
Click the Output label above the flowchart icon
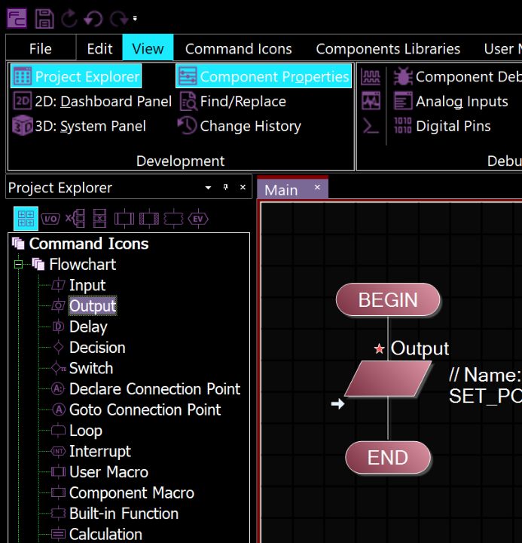420,348
